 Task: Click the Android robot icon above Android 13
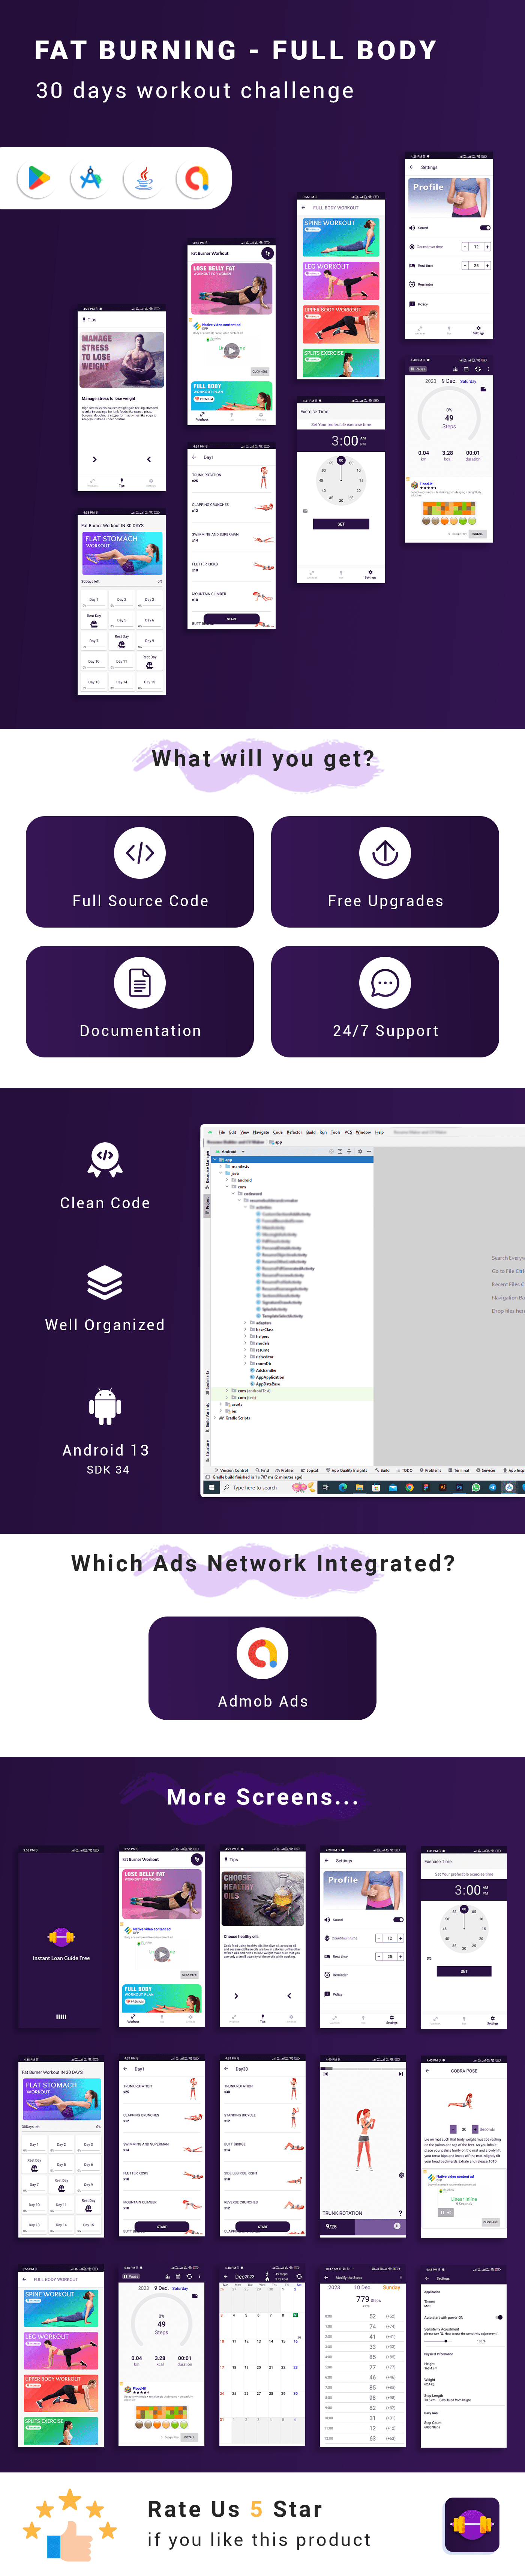[x=105, y=1406]
